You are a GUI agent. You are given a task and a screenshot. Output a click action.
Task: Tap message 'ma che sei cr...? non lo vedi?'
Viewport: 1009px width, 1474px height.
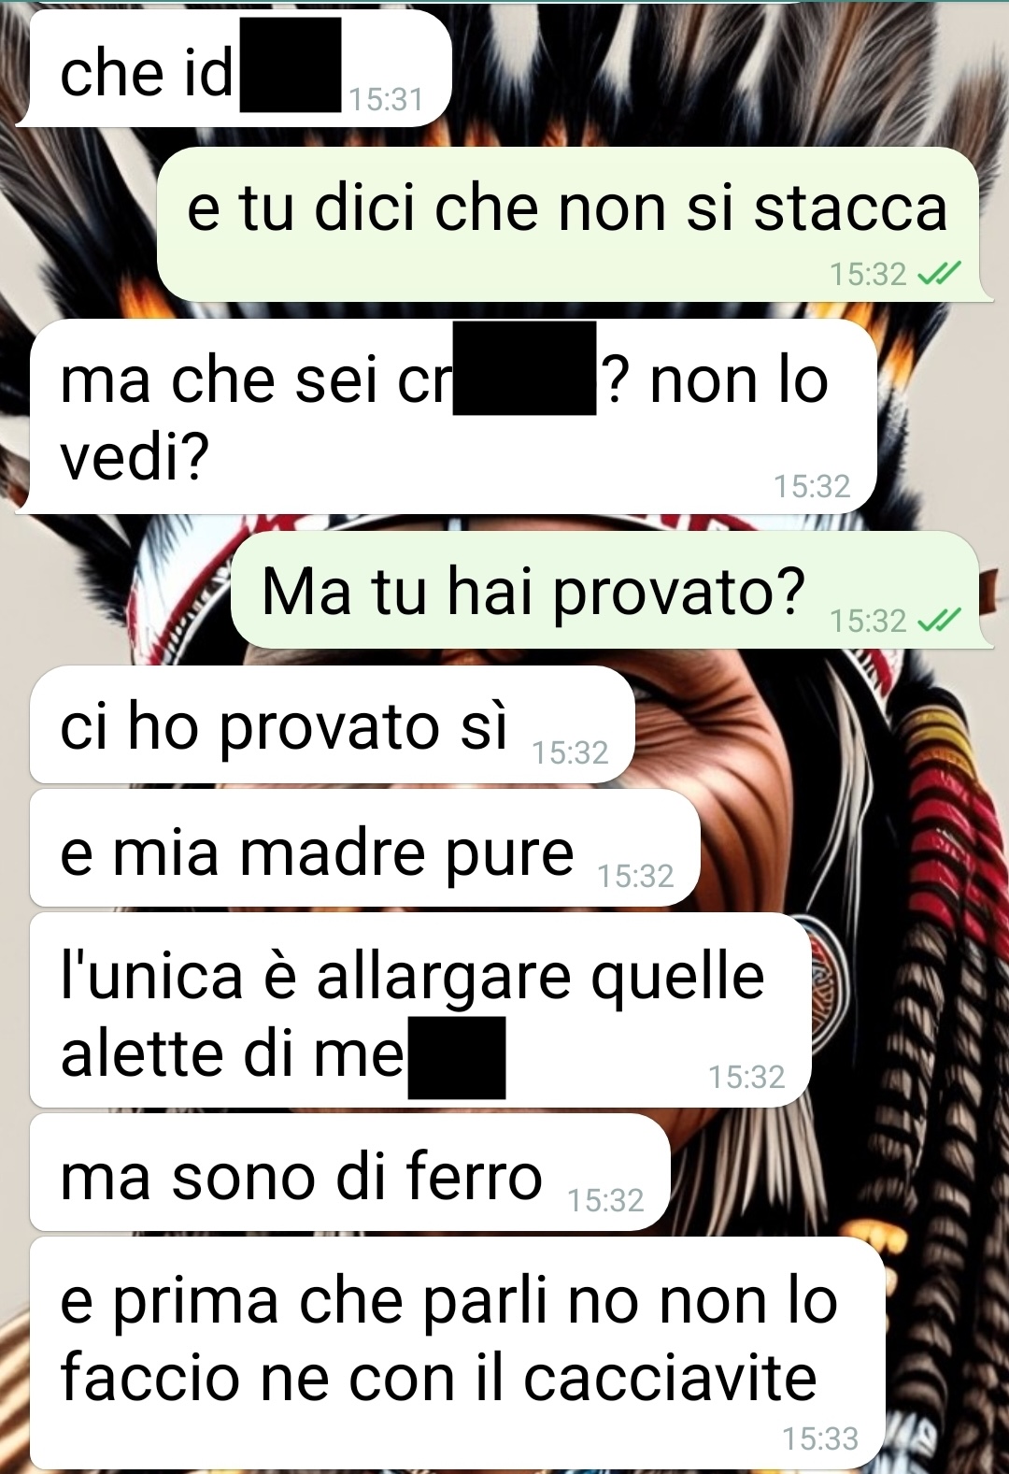(x=450, y=417)
